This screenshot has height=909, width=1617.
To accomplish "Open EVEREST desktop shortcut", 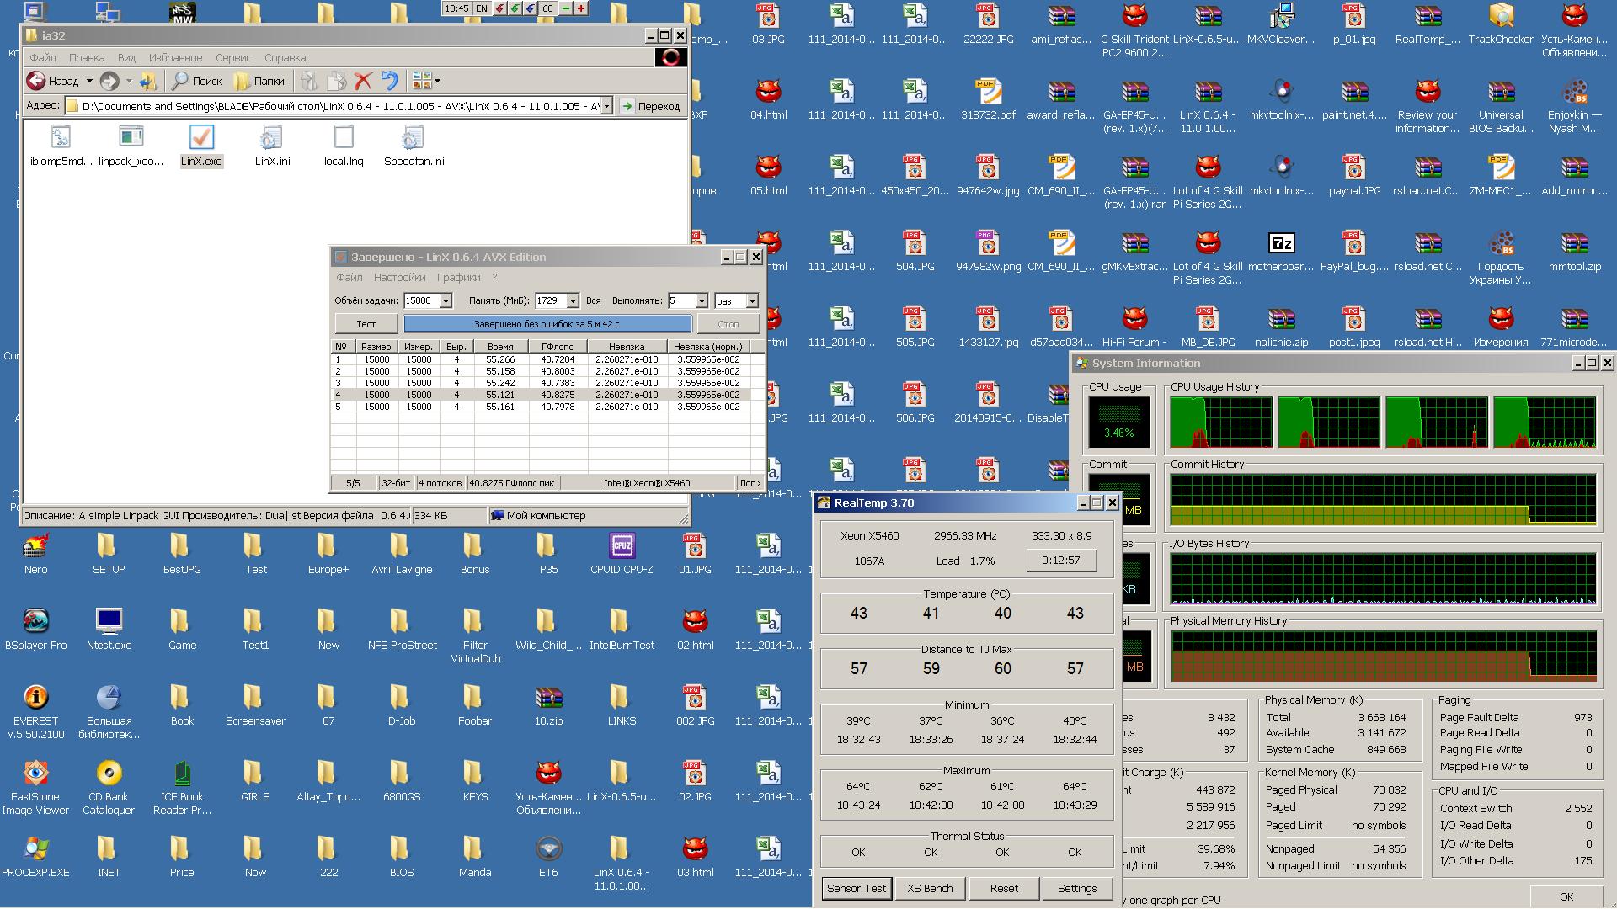I will [35, 699].
